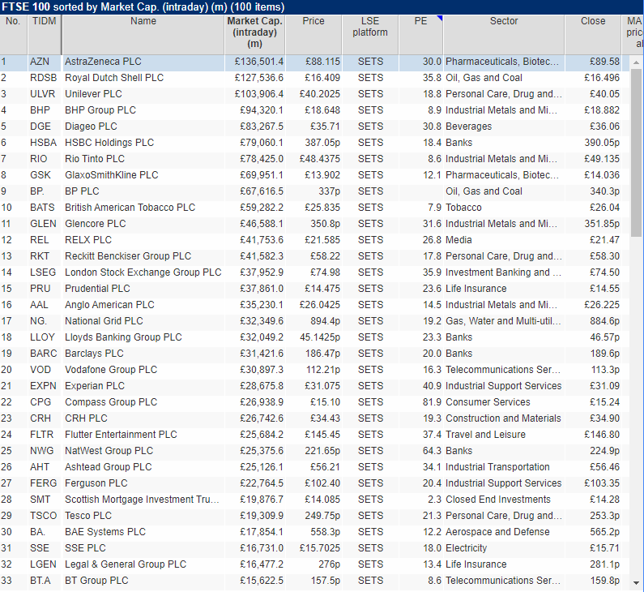Select BHP Group PLC name
The width and height of the screenshot is (644, 592).
(x=100, y=110)
